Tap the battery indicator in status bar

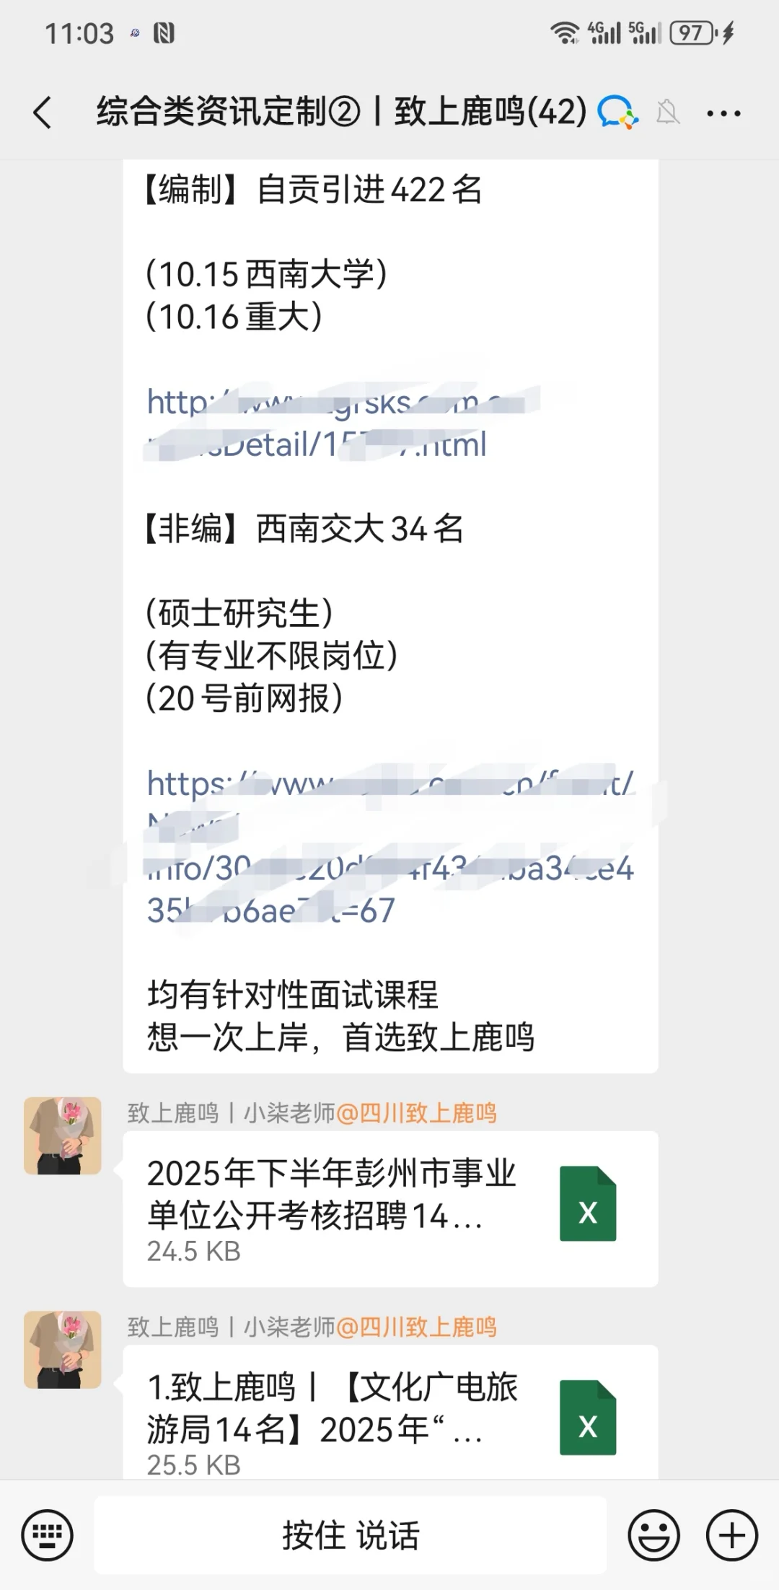pyautogui.click(x=693, y=33)
